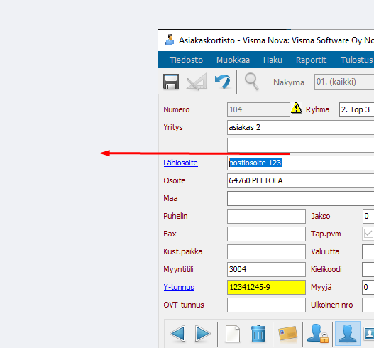Delete customer with the trash bin icon

[x=258, y=333]
